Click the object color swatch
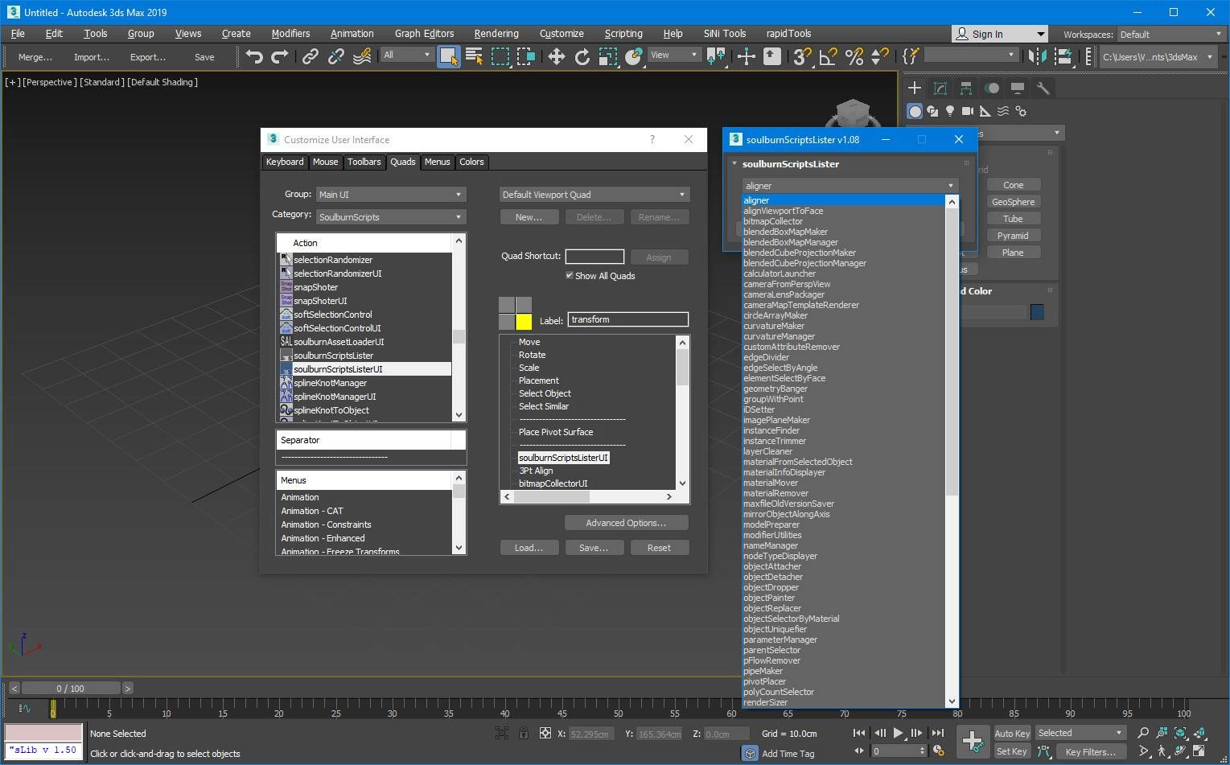 click(1037, 312)
